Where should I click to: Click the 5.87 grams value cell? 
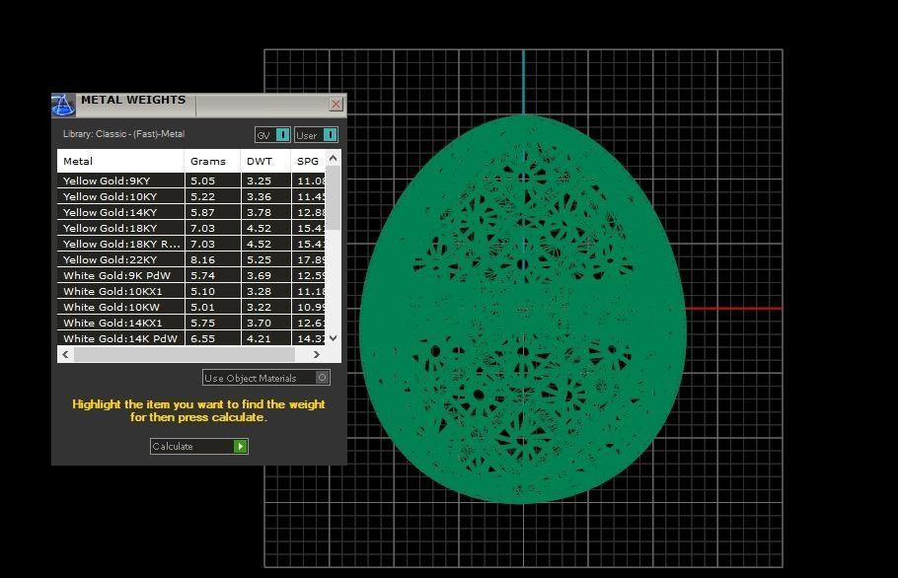[212, 212]
